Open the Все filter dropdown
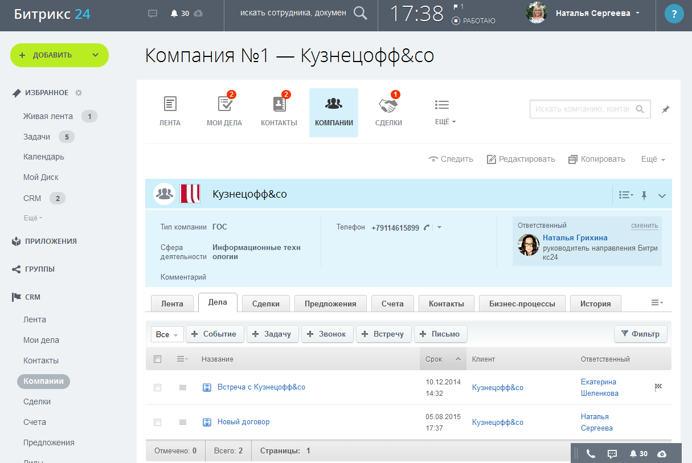The width and height of the screenshot is (692, 463). click(167, 334)
